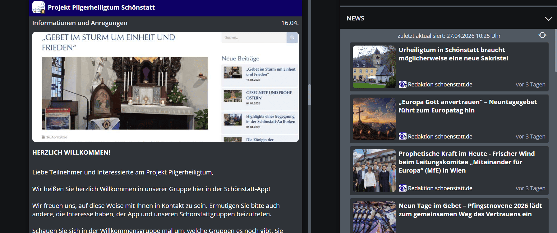Open the Prophetische Kraft im Heute article
This screenshot has width=557, height=233.
[x=466, y=162]
